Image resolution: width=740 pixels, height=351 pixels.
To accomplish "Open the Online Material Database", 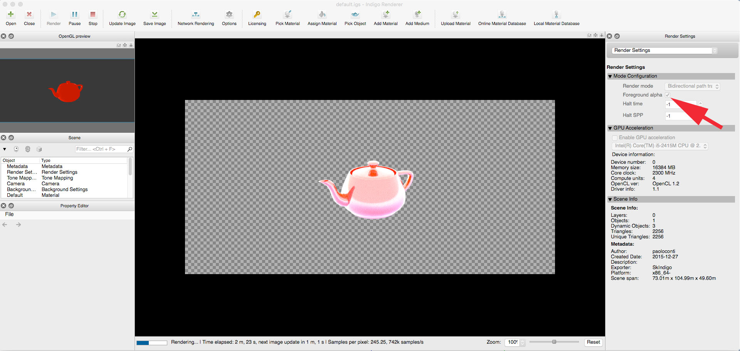I will 502,15.
